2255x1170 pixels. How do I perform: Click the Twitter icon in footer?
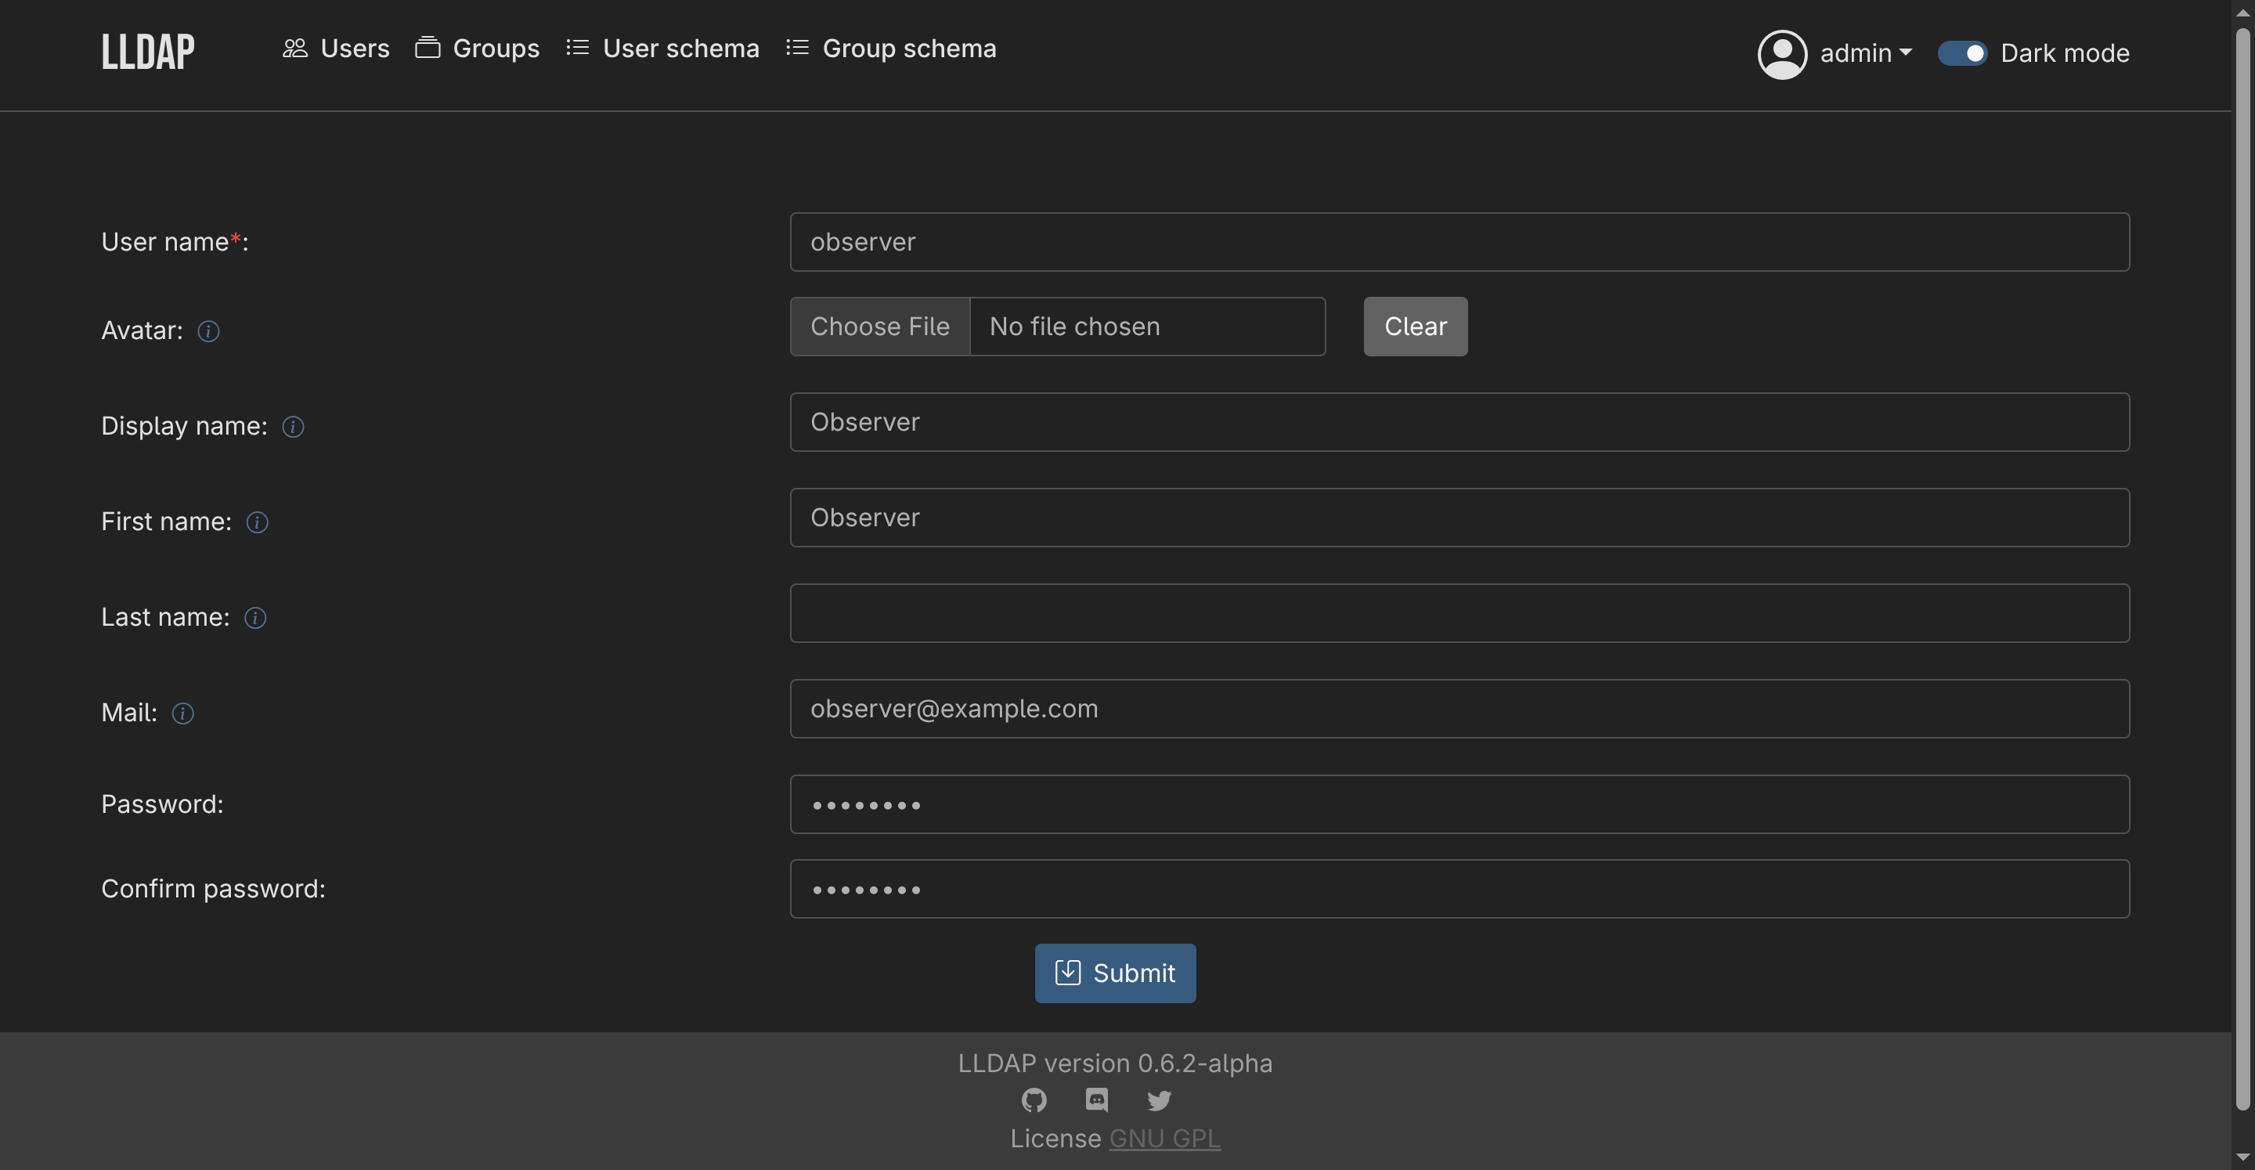tap(1158, 1100)
